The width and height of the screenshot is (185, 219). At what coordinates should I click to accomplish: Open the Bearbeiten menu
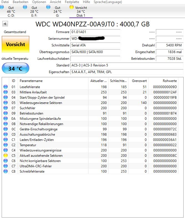21,2
